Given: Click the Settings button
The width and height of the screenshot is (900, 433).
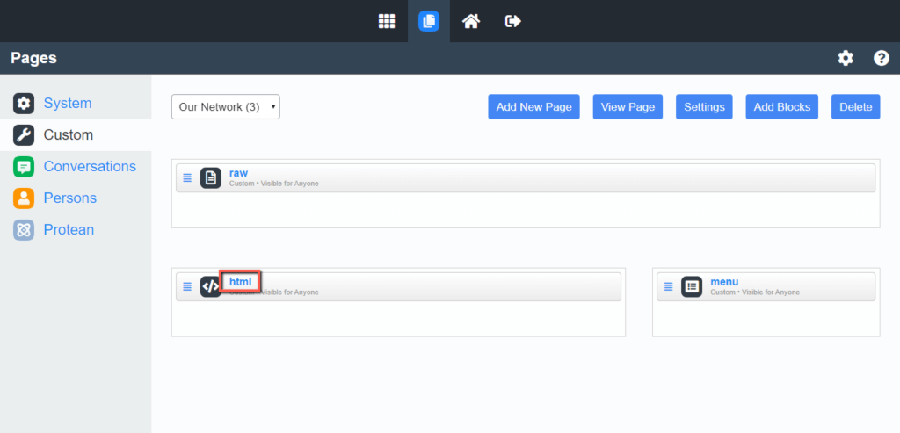Looking at the screenshot, I should click(x=704, y=106).
